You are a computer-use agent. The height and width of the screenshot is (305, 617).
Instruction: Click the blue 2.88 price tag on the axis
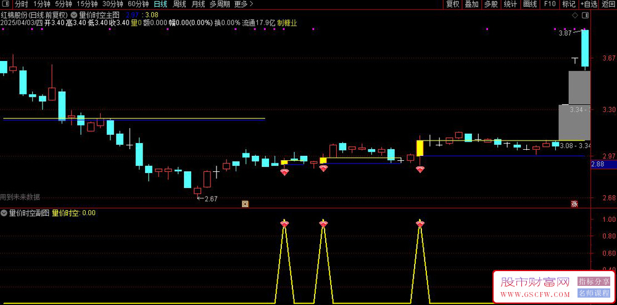point(604,165)
